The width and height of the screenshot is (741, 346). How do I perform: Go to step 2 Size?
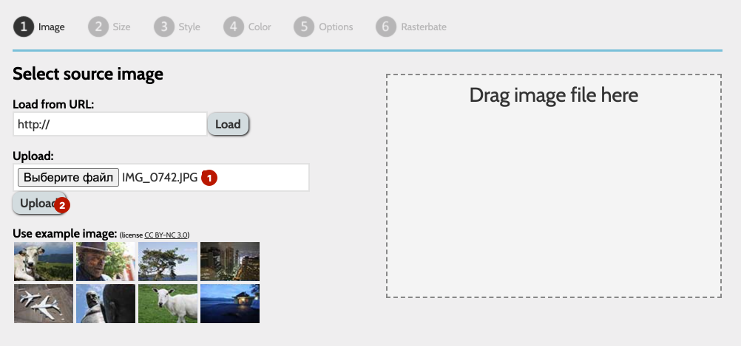(109, 27)
